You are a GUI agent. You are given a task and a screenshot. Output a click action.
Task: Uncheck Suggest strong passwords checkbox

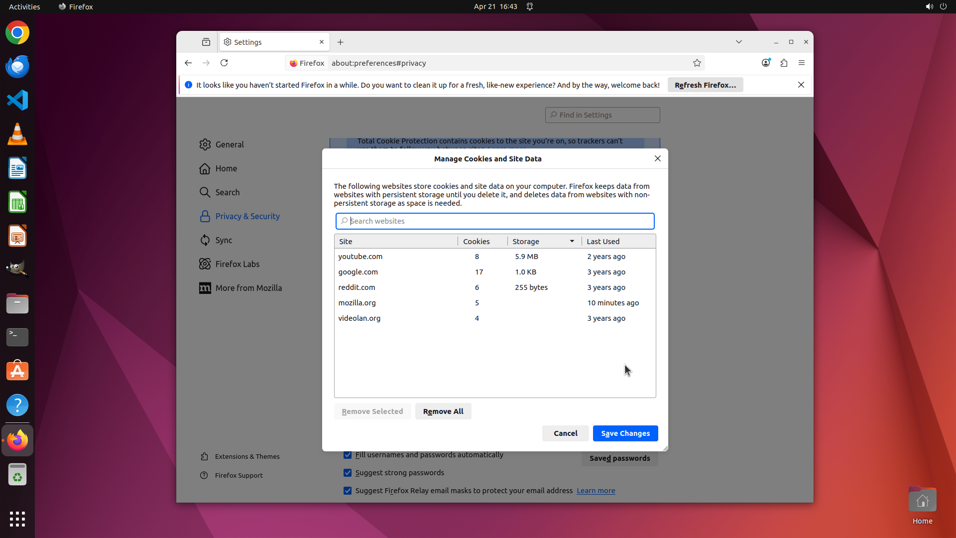(x=348, y=473)
